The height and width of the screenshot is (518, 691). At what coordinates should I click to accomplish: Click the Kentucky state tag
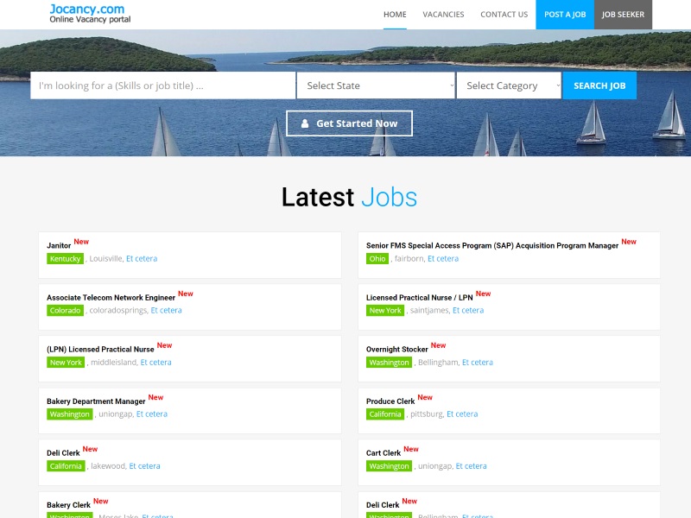pos(66,259)
